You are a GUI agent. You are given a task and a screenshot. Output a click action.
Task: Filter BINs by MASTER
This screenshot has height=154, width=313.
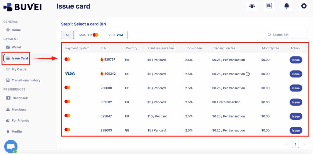pos(89,35)
